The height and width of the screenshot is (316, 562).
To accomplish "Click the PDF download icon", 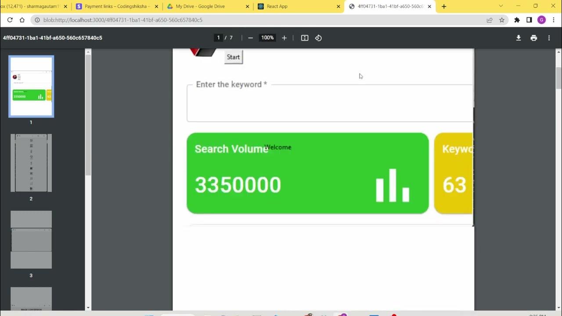I will click(x=519, y=38).
